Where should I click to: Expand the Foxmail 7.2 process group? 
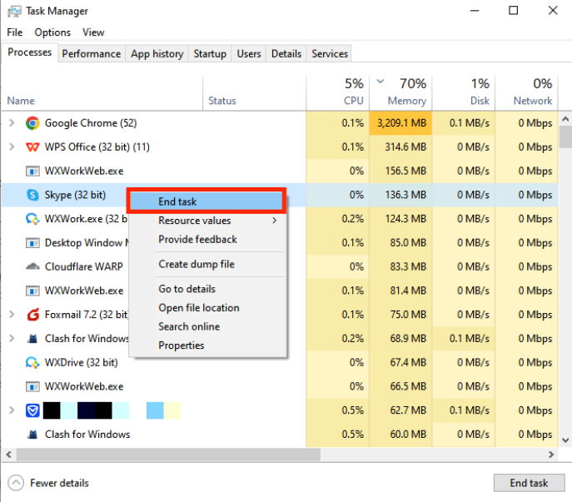[x=12, y=315]
